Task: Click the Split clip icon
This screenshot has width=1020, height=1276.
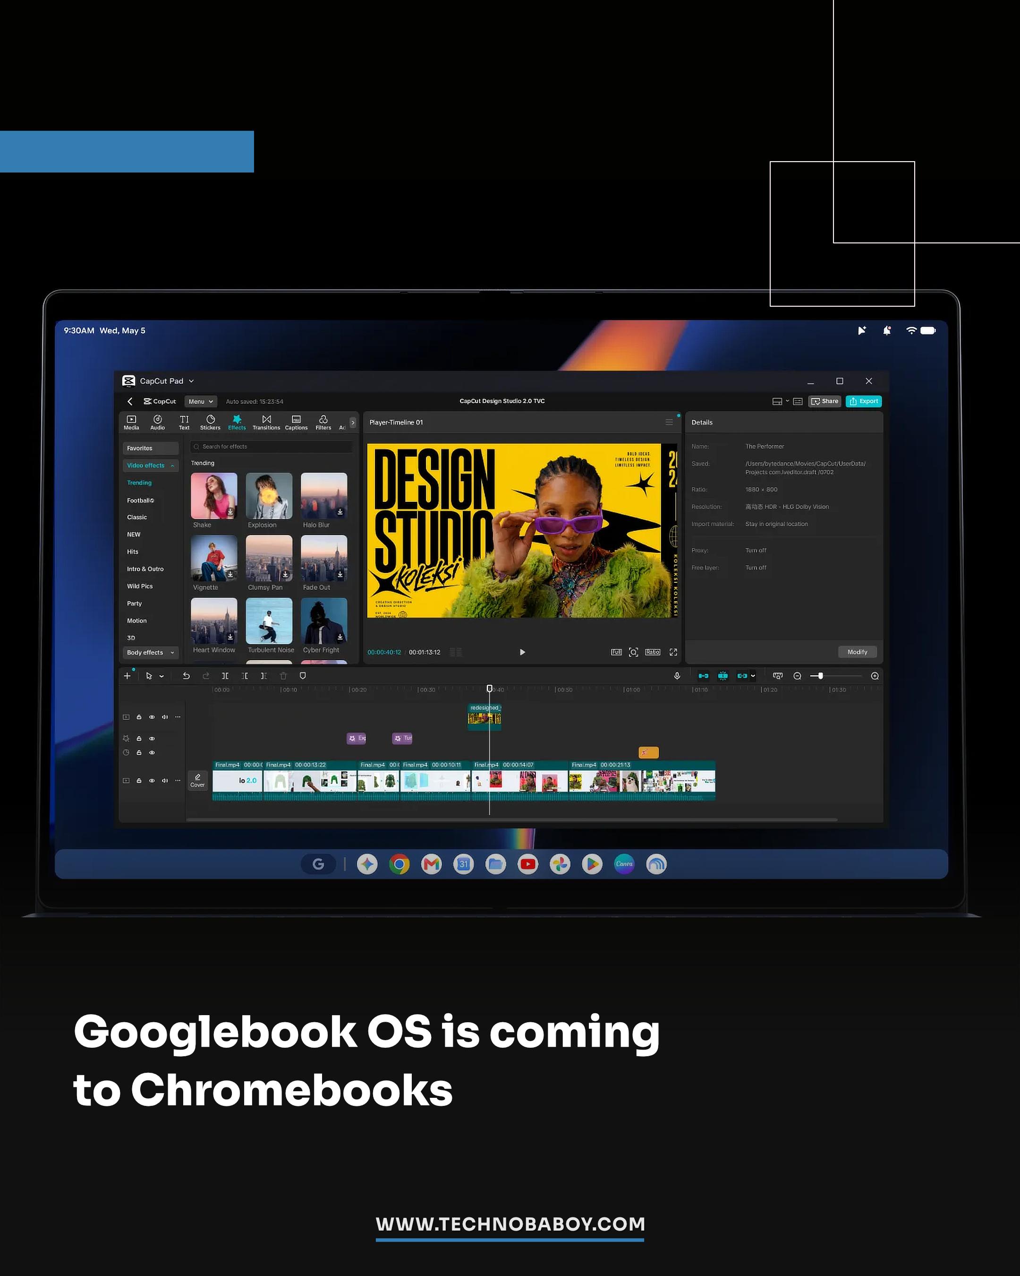Action: tap(225, 676)
